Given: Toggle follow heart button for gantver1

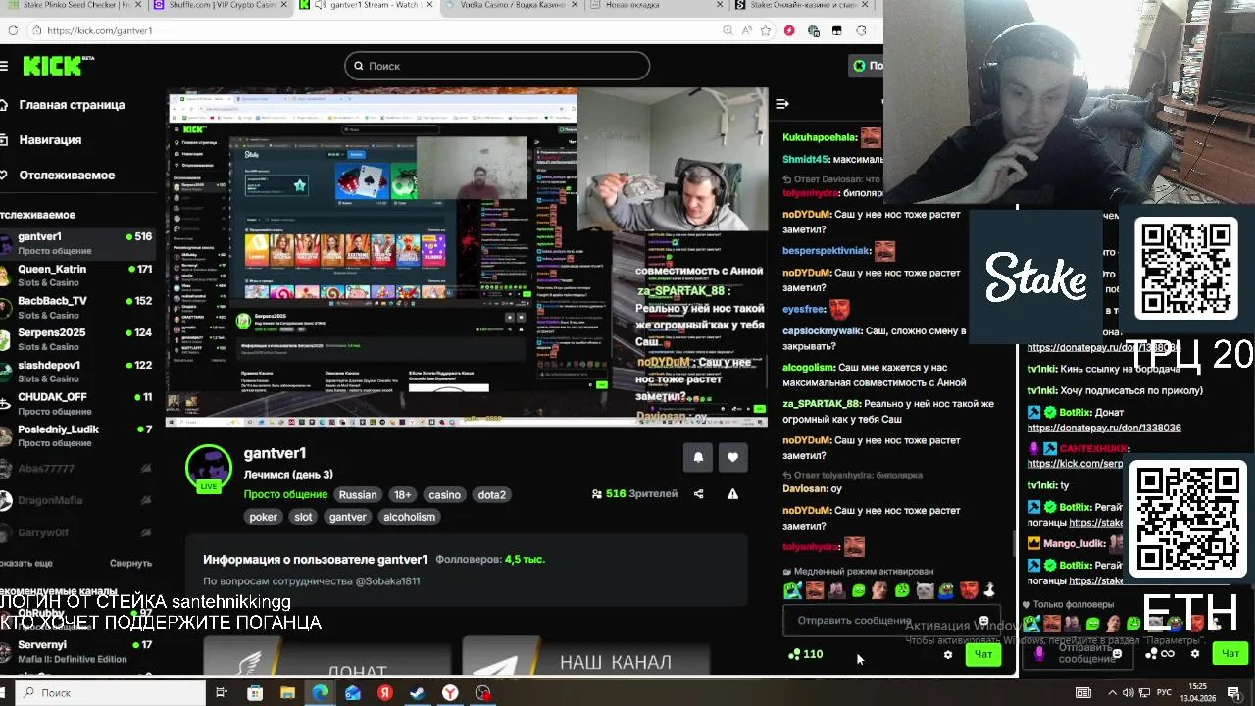Looking at the screenshot, I should [x=732, y=457].
